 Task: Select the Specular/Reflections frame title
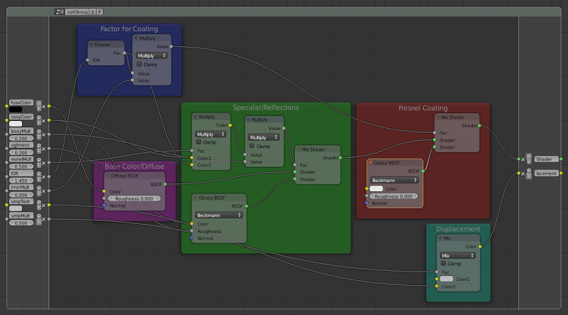[x=266, y=108]
